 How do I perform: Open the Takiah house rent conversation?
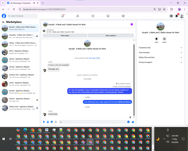click(20, 44)
